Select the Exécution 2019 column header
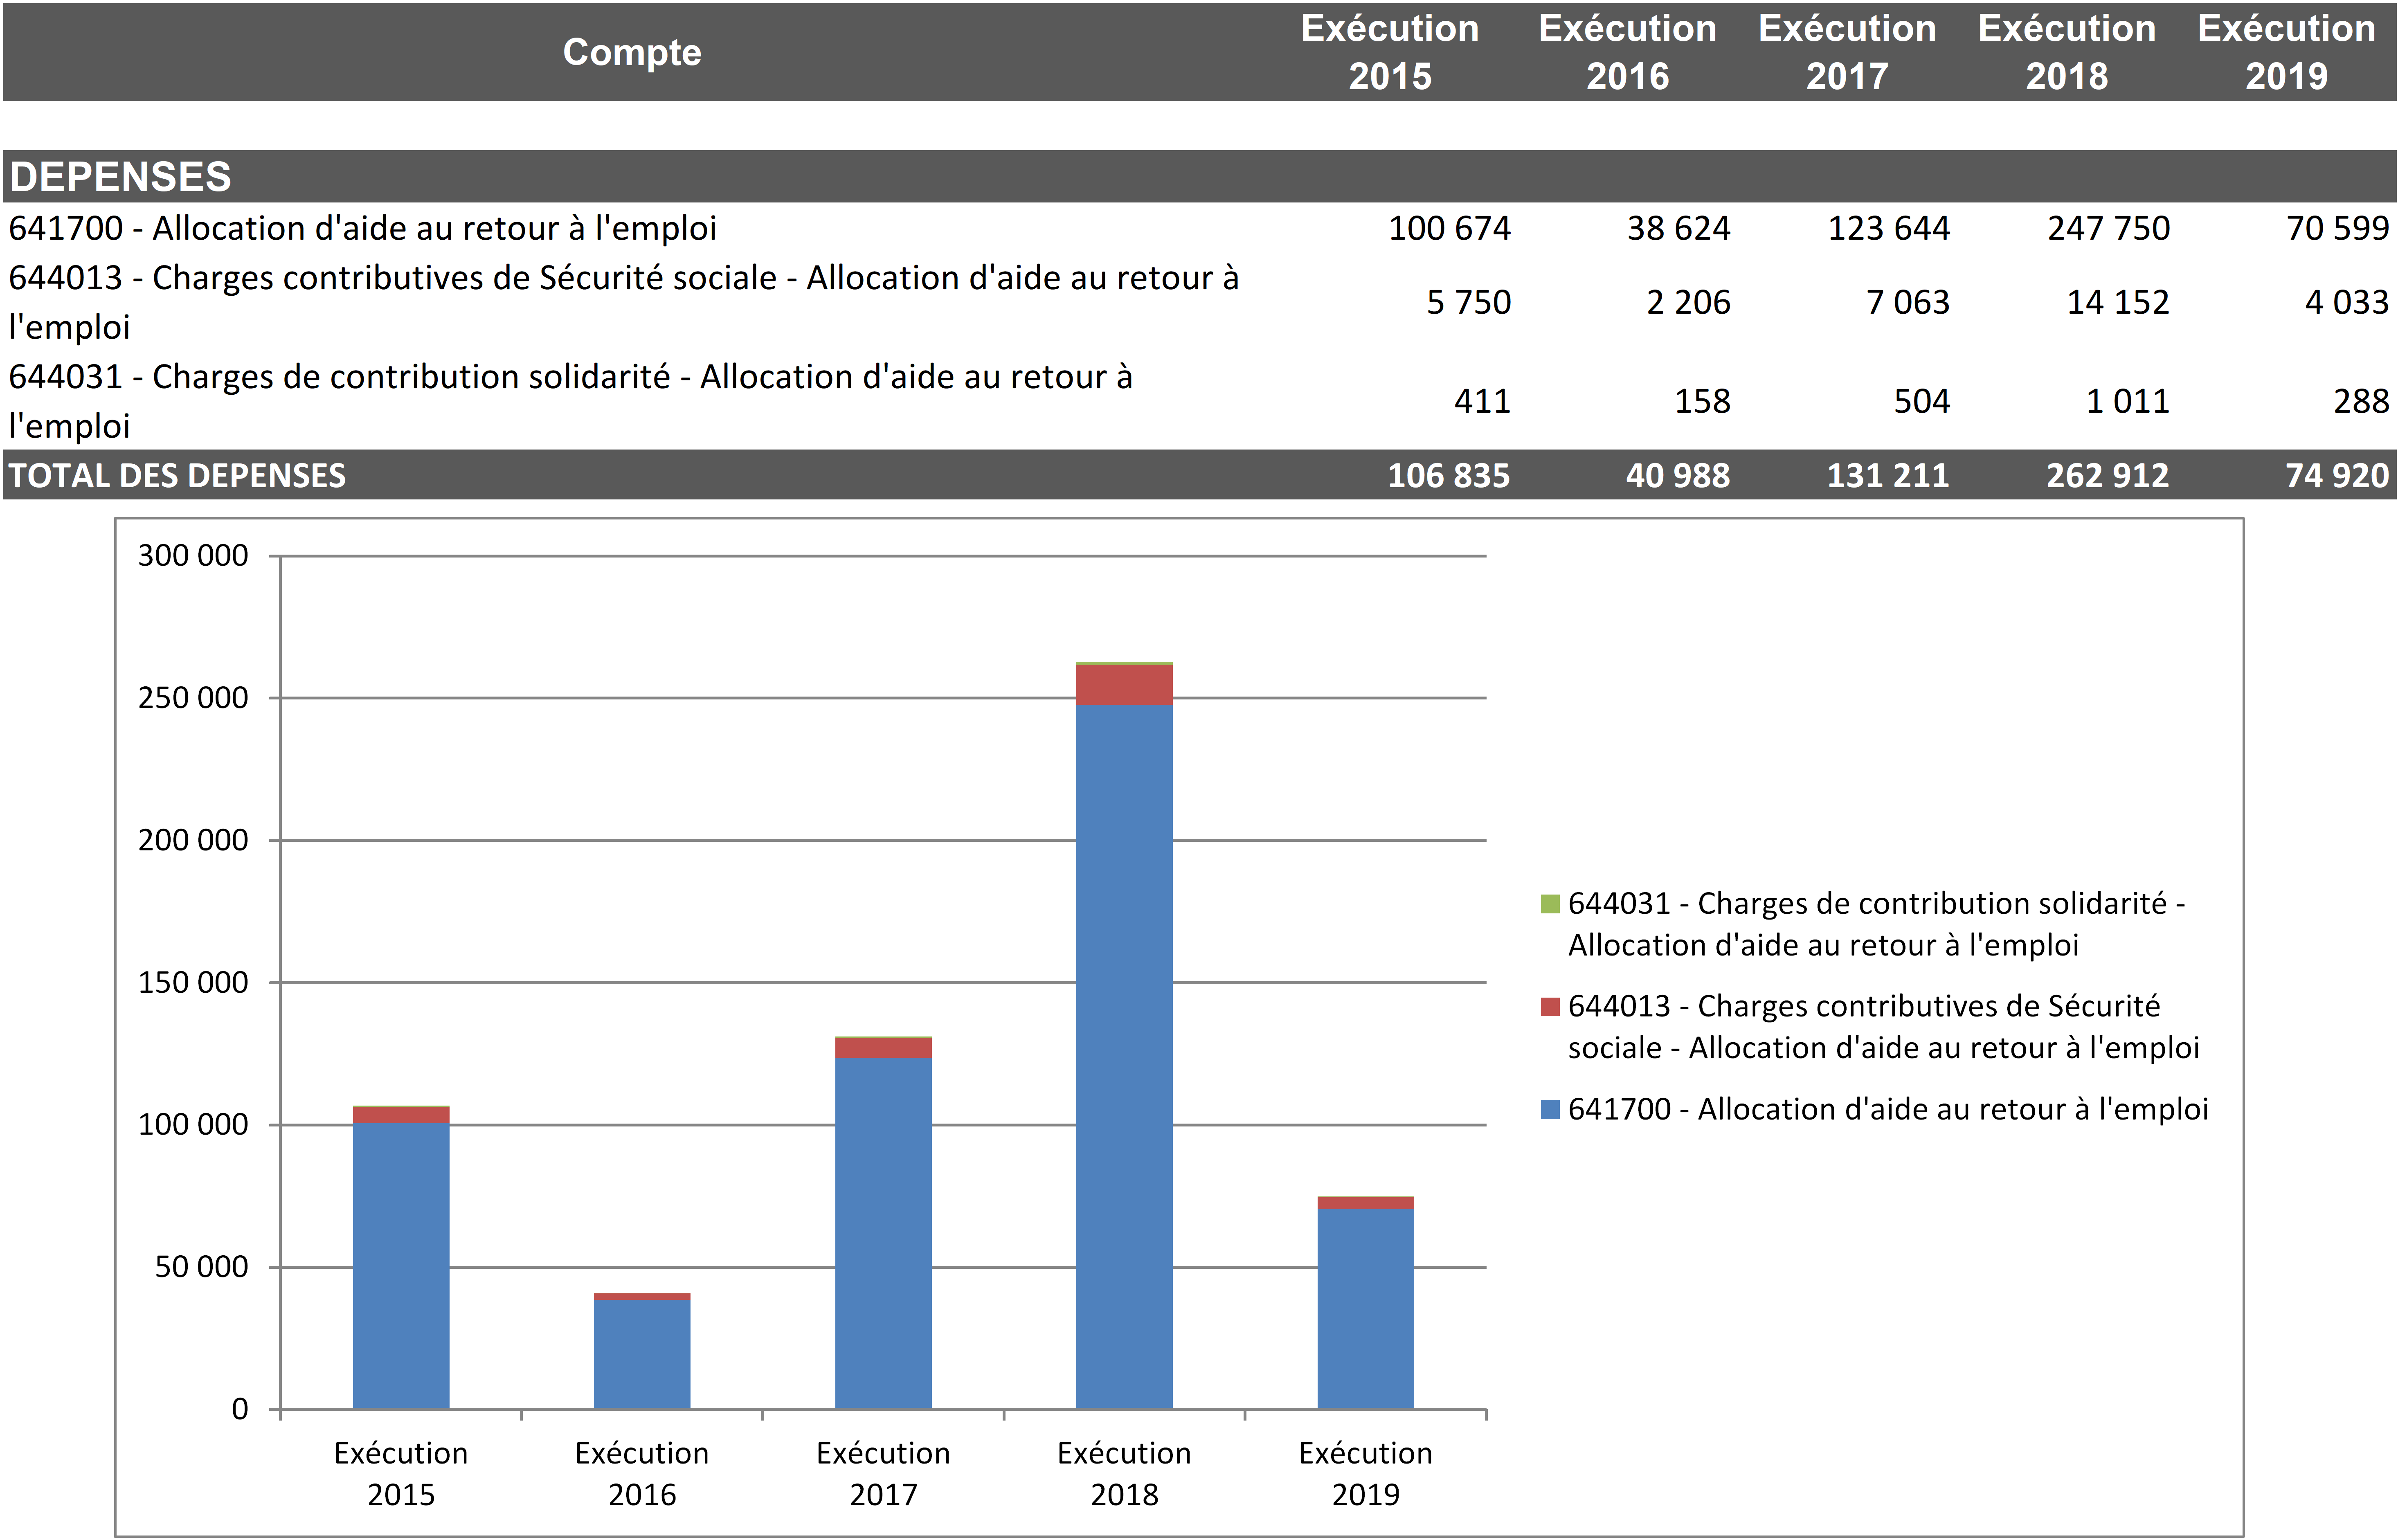2398x1540 pixels. tap(2285, 52)
